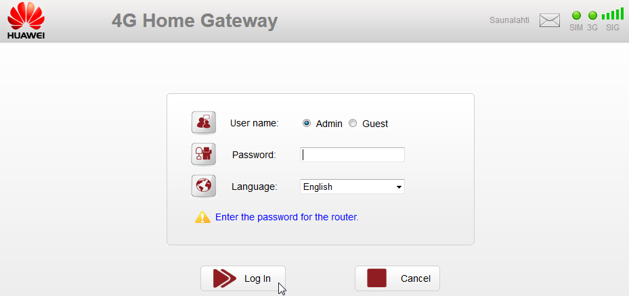Click the Language dropdown arrow
Viewport: 629px width, 296px height.
(399, 187)
